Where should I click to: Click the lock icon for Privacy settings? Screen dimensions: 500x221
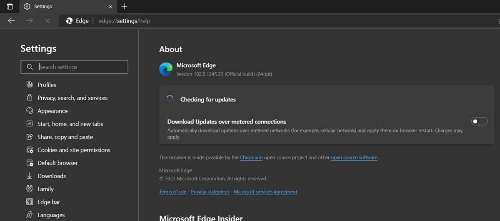pyautogui.click(x=30, y=98)
